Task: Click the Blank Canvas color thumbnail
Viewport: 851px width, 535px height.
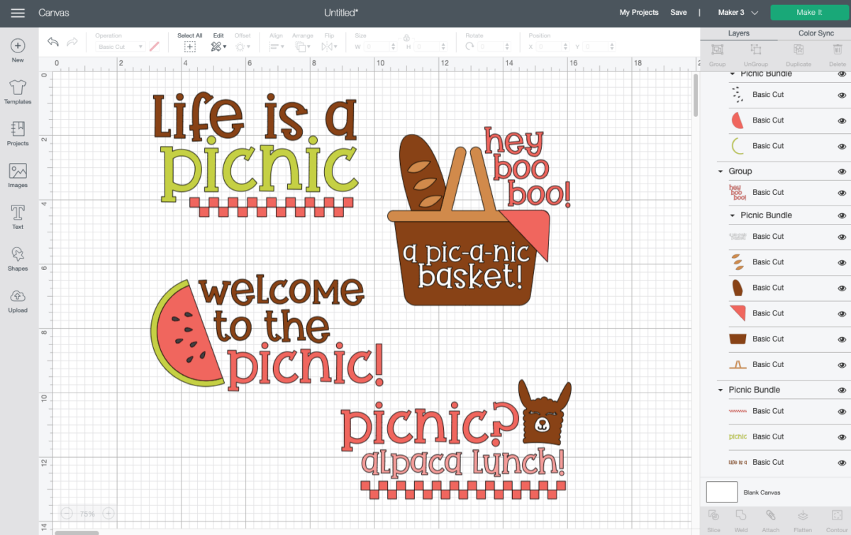Action: [722, 492]
